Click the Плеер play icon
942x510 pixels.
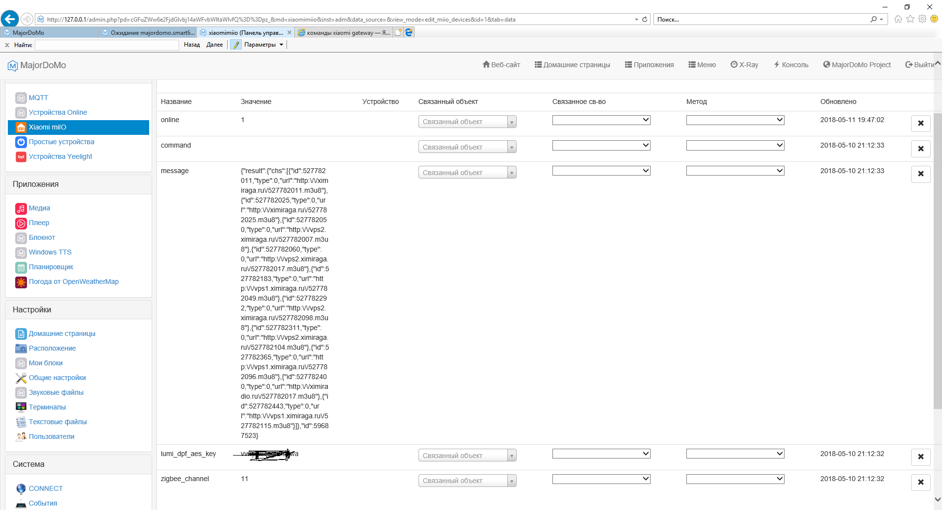(21, 223)
